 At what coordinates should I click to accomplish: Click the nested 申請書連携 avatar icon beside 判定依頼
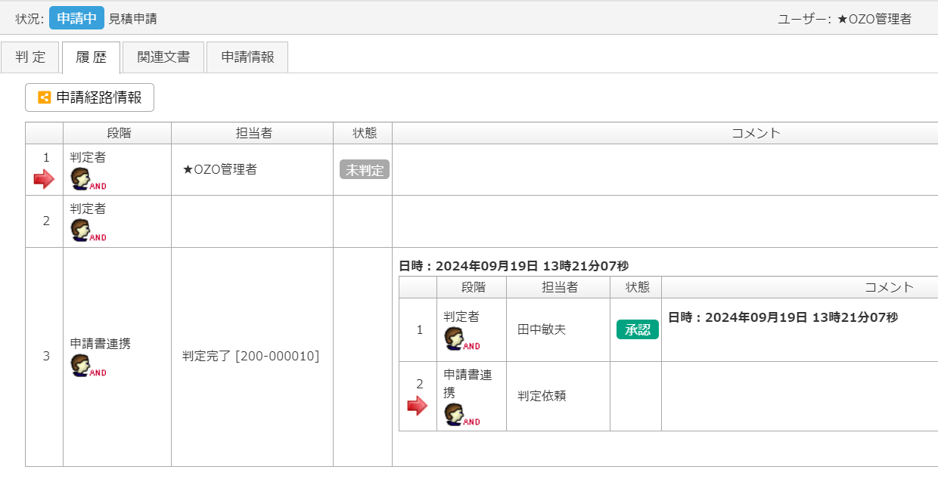coord(462,415)
